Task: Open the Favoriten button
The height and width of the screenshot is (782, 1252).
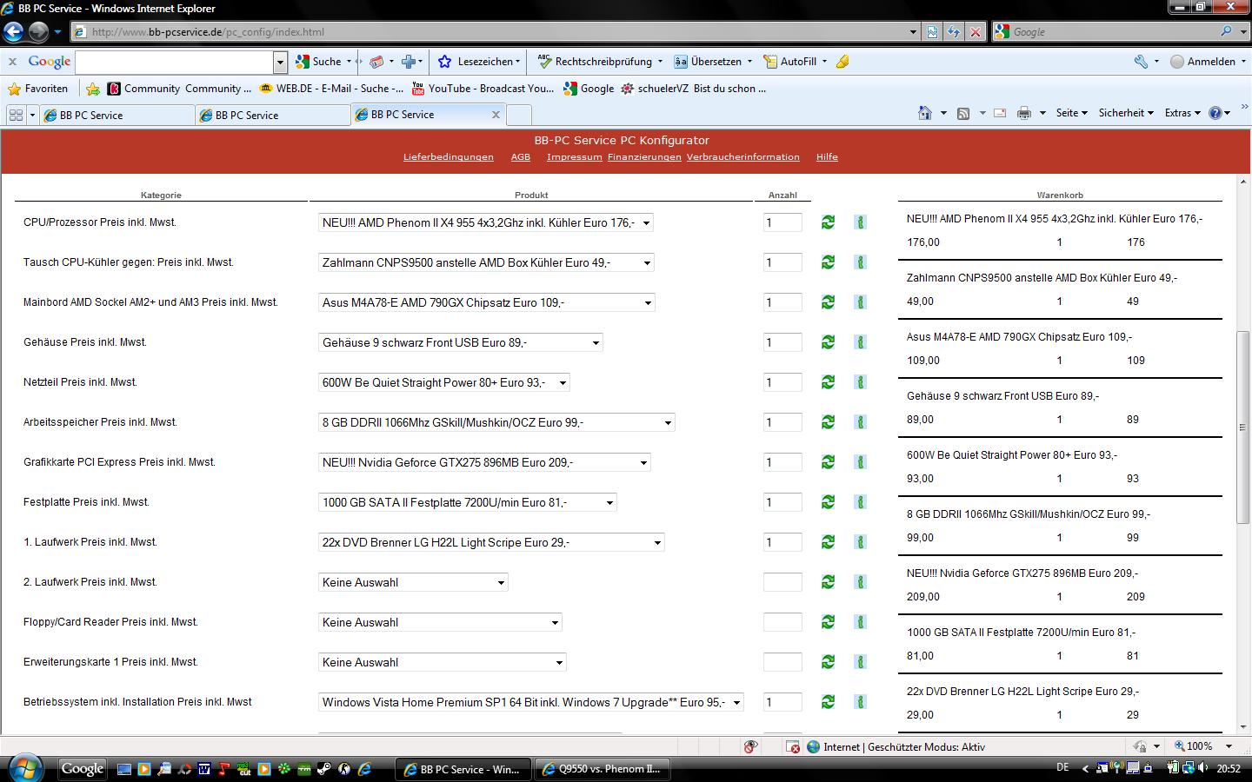Action: pos(37,89)
